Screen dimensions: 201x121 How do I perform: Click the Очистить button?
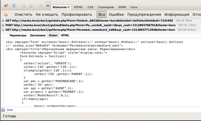click(x=23, y=15)
